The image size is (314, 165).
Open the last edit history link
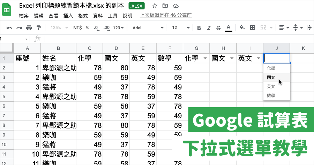(x=166, y=15)
